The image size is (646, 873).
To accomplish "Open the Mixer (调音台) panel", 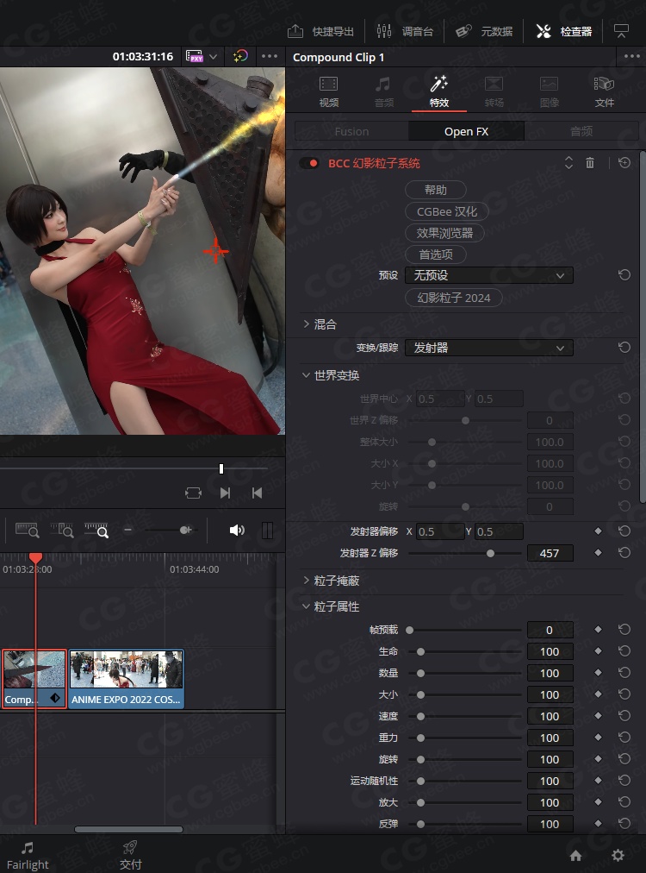I will pos(405,32).
